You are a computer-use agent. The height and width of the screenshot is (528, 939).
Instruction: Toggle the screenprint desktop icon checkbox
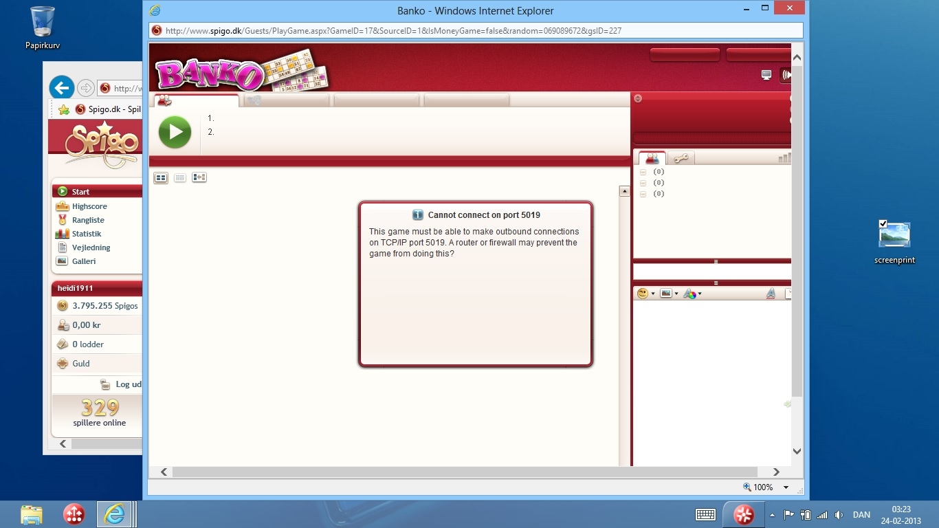pos(883,223)
